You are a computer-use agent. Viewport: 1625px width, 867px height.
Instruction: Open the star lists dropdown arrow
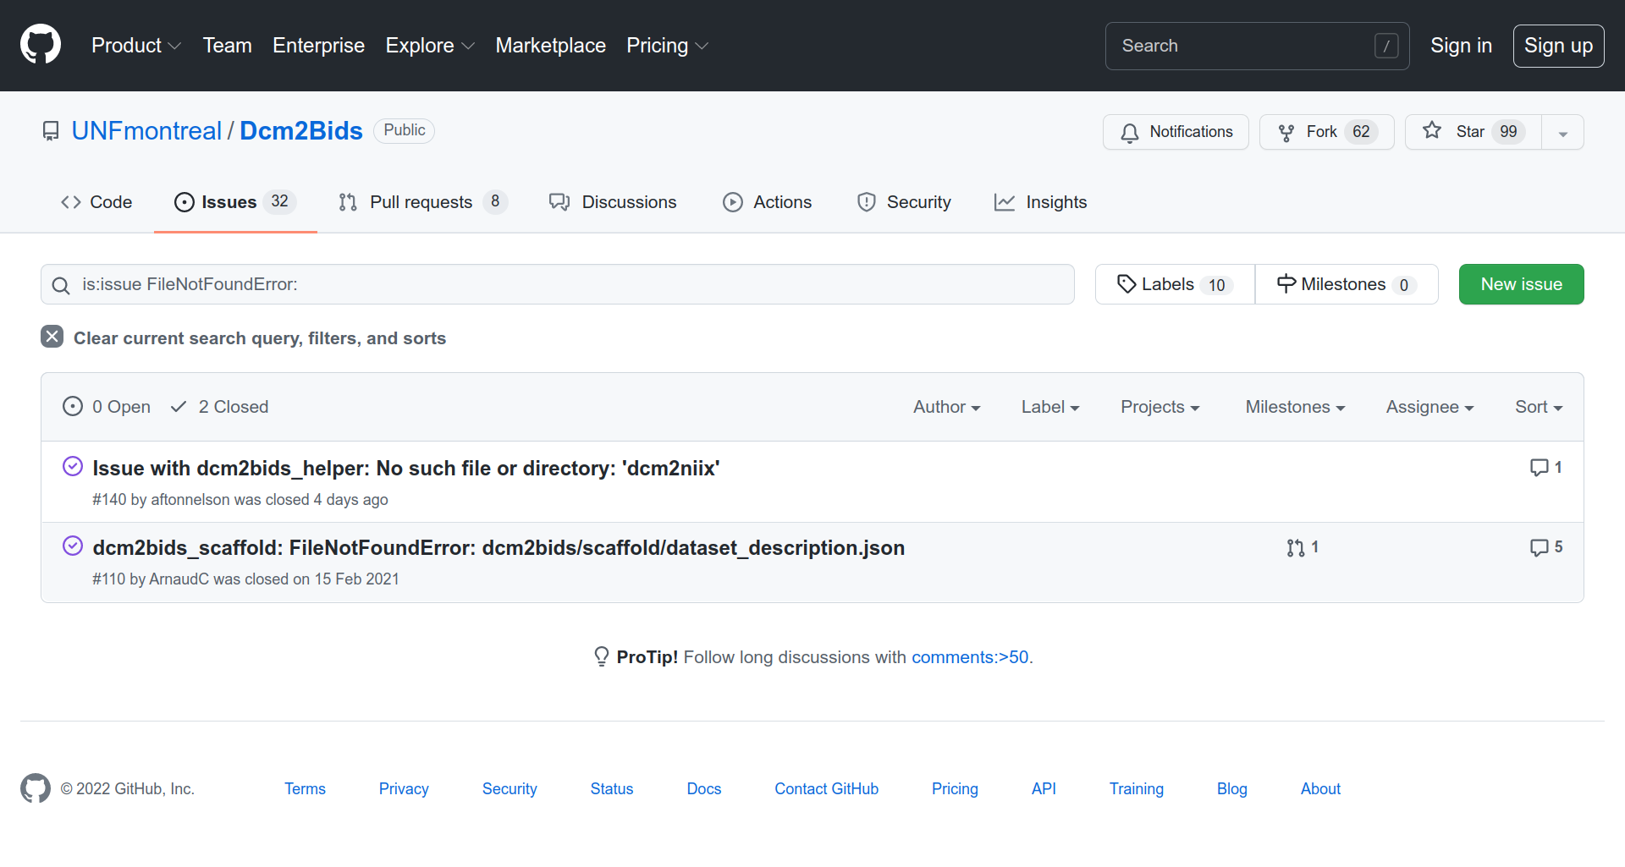(x=1562, y=133)
